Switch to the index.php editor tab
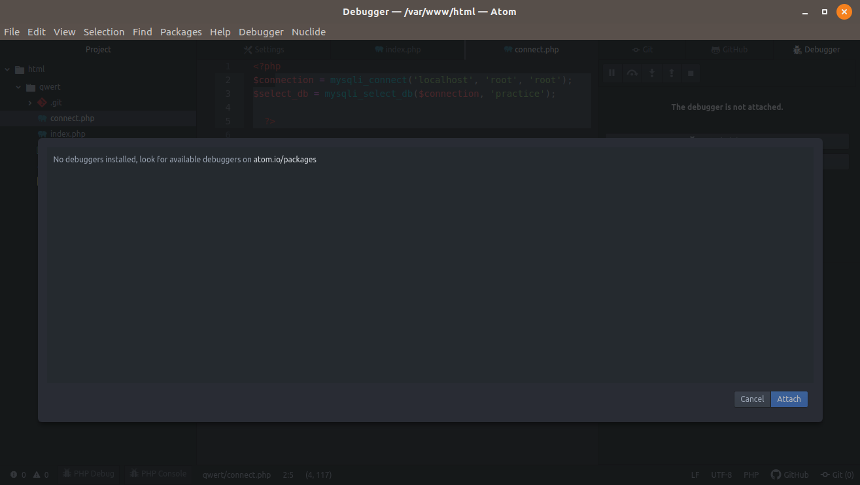 click(398, 50)
